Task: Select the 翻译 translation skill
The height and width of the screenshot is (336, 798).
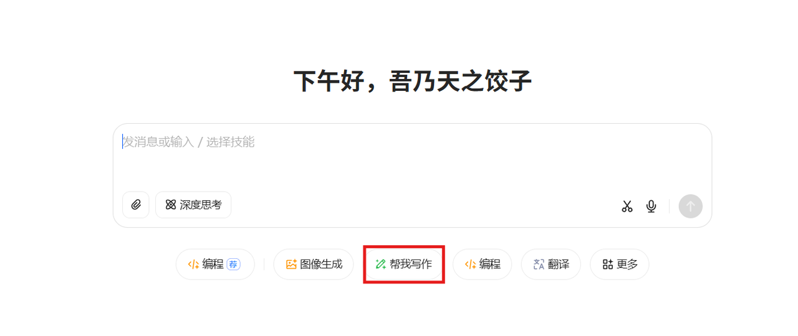Action: [551, 264]
